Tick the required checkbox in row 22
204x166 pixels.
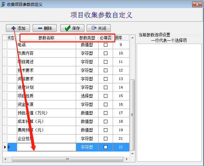tap(106, 147)
